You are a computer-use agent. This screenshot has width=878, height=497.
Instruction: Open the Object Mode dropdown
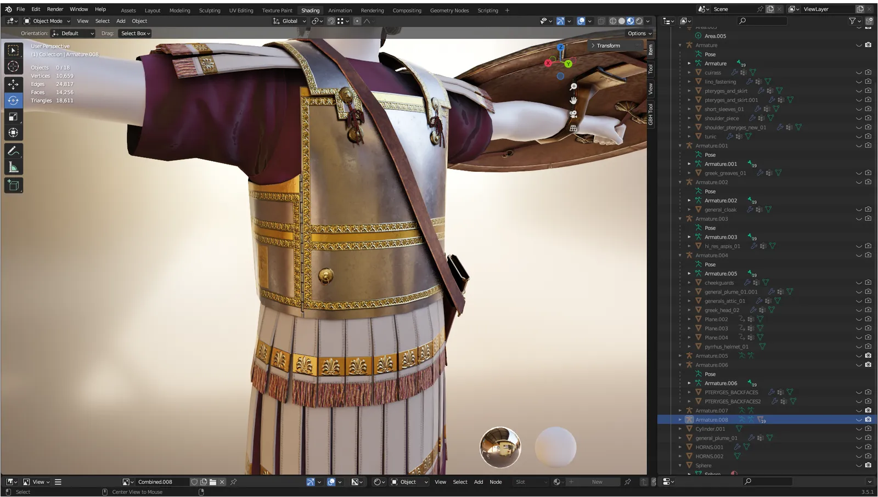pos(47,21)
